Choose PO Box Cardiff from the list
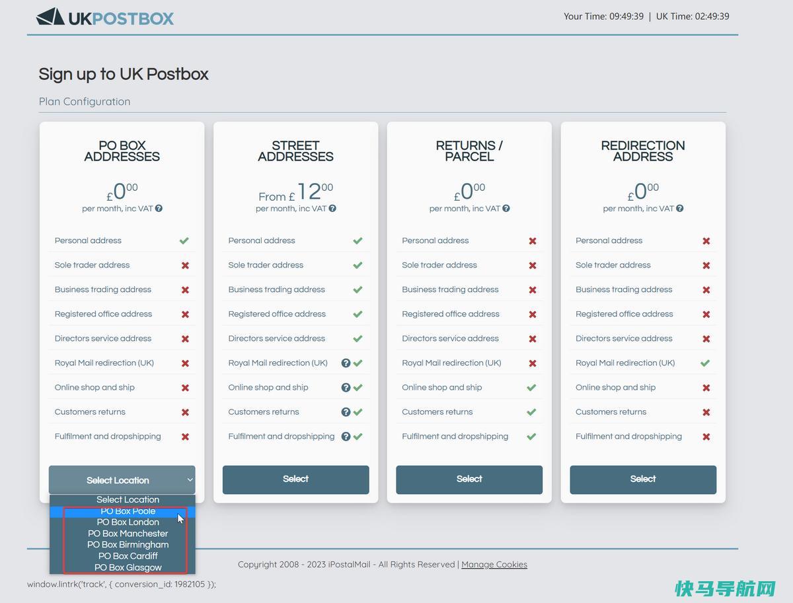Screen dimensions: 793x603 [122, 556]
